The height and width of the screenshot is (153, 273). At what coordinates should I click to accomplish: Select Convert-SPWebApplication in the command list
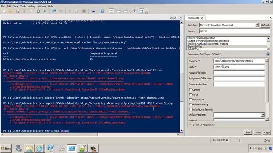[201, 38]
